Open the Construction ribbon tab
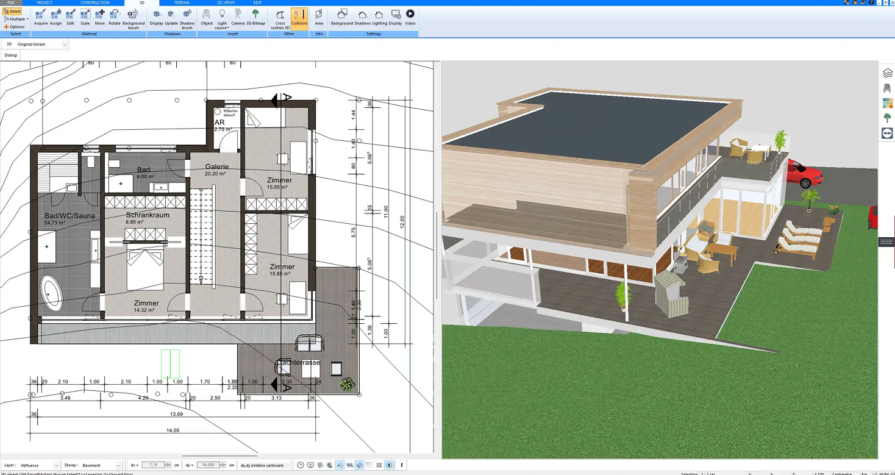Image resolution: width=895 pixels, height=475 pixels. [x=95, y=2]
